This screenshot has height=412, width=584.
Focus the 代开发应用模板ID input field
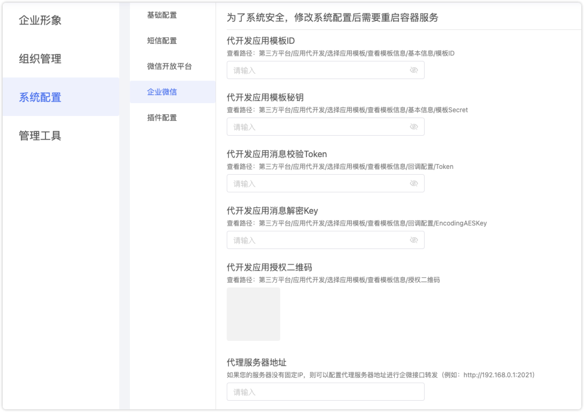pyautogui.click(x=316, y=71)
